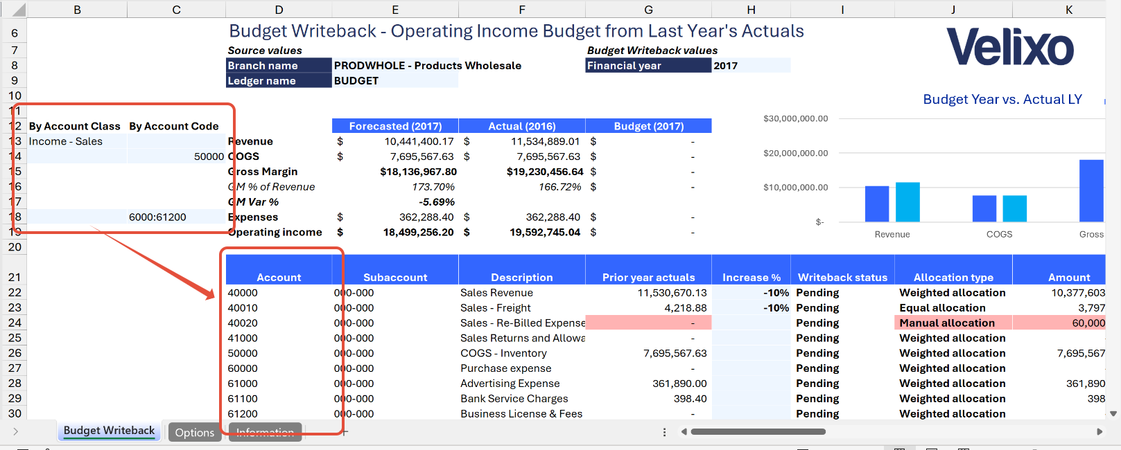The width and height of the screenshot is (1121, 450).
Task: Click the select-all corner triangle
Action: (17, 10)
